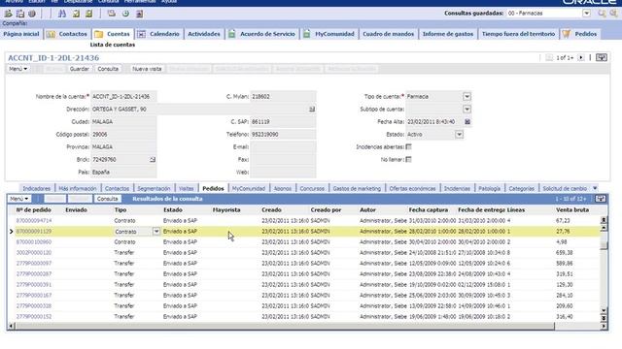This screenshot has height=349, width=622.
Task: Open the account form Menú dropdown
Action: [x=18, y=69]
